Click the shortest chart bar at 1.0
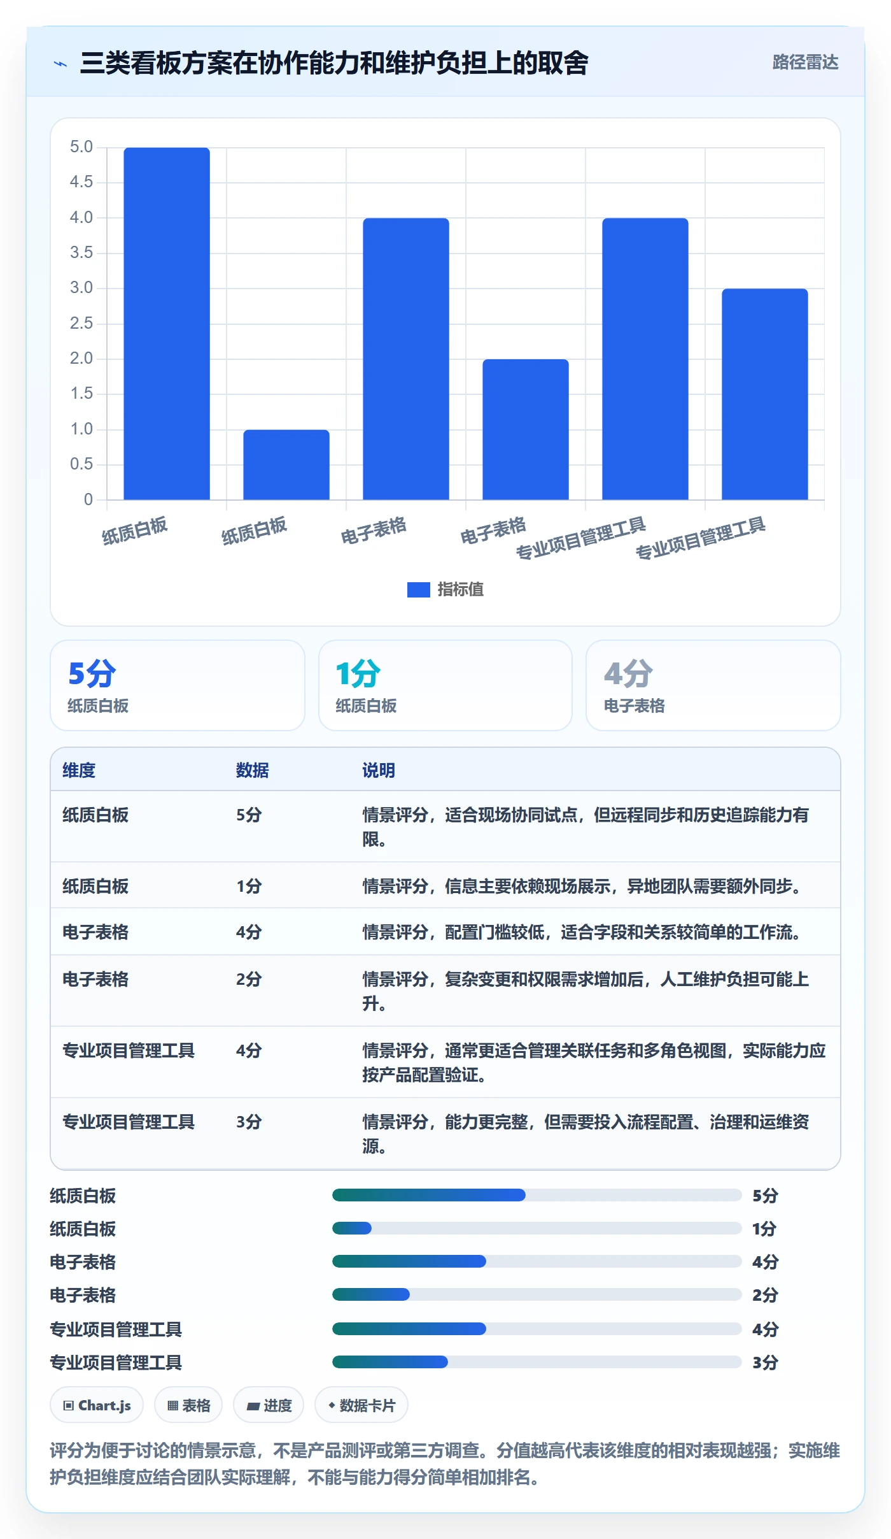Image resolution: width=891 pixels, height=1539 pixels. point(286,464)
